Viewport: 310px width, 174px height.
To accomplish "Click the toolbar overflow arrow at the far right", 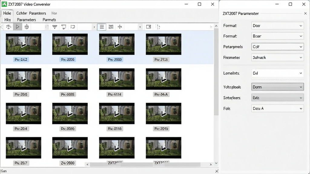I will coord(211,27).
